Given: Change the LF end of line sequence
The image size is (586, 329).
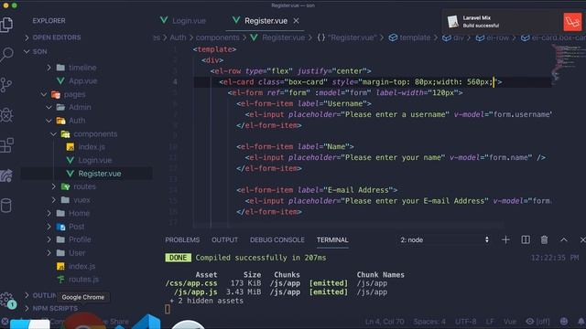Looking at the screenshot, I should (490, 321).
